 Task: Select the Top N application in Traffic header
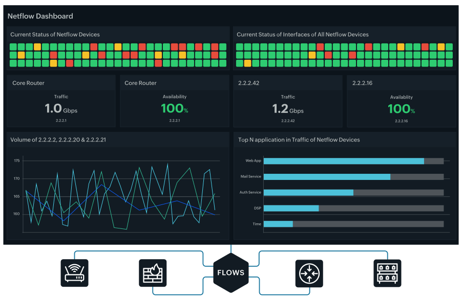(300, 140)
